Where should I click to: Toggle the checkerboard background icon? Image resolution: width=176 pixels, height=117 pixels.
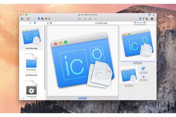[x=147, y=19]
